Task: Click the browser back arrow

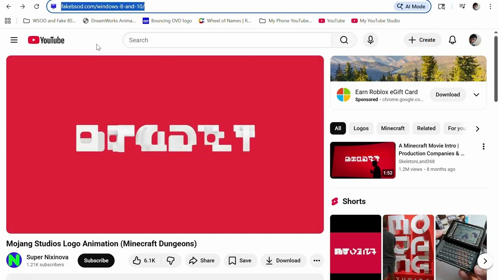Action: 9,7
